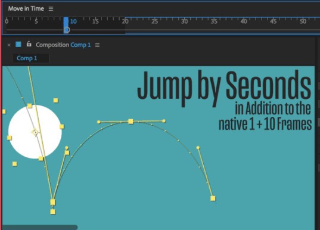Click the blue composition color label square

pyautogui.click(x=18, y=44)
